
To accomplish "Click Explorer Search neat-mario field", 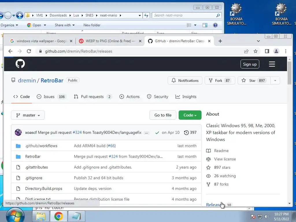I will 186,15.
